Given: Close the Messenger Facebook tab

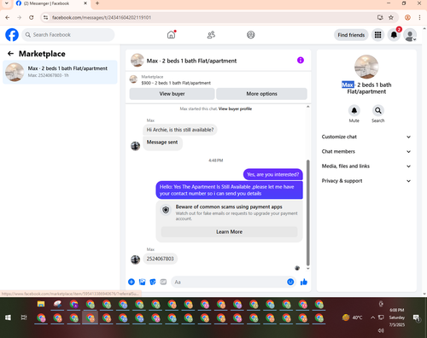Looking at the screenshot, I should pos(85,3).
